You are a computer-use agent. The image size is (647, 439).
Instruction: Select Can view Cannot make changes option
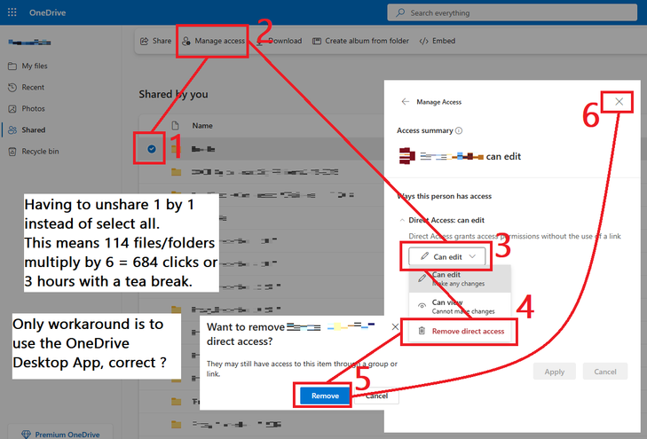(x=460, y=306)
